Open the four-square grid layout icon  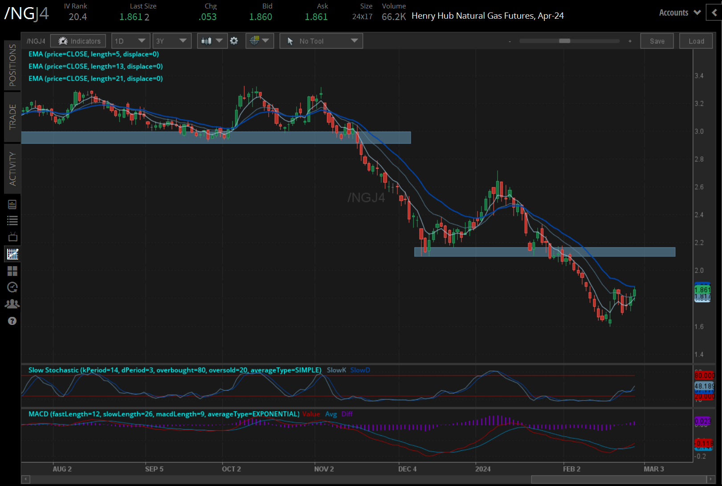click(12, 271)
